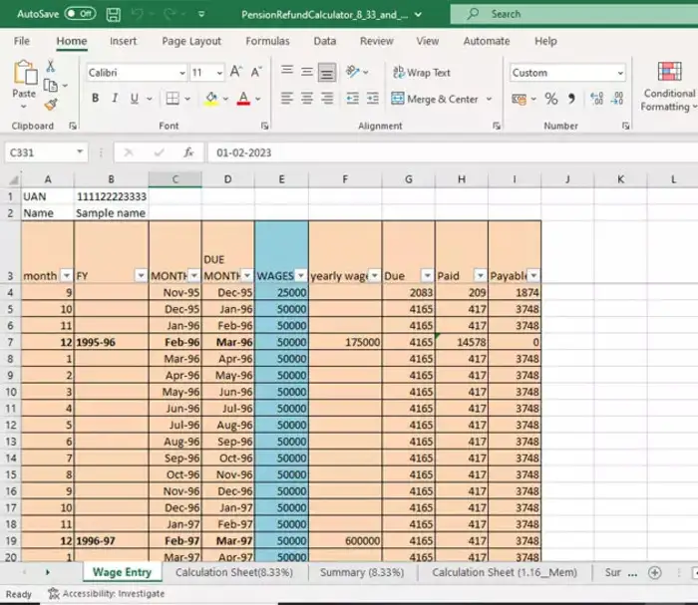
Task: Open the Custom number format dropdown
Action: (x=619, y=73)
